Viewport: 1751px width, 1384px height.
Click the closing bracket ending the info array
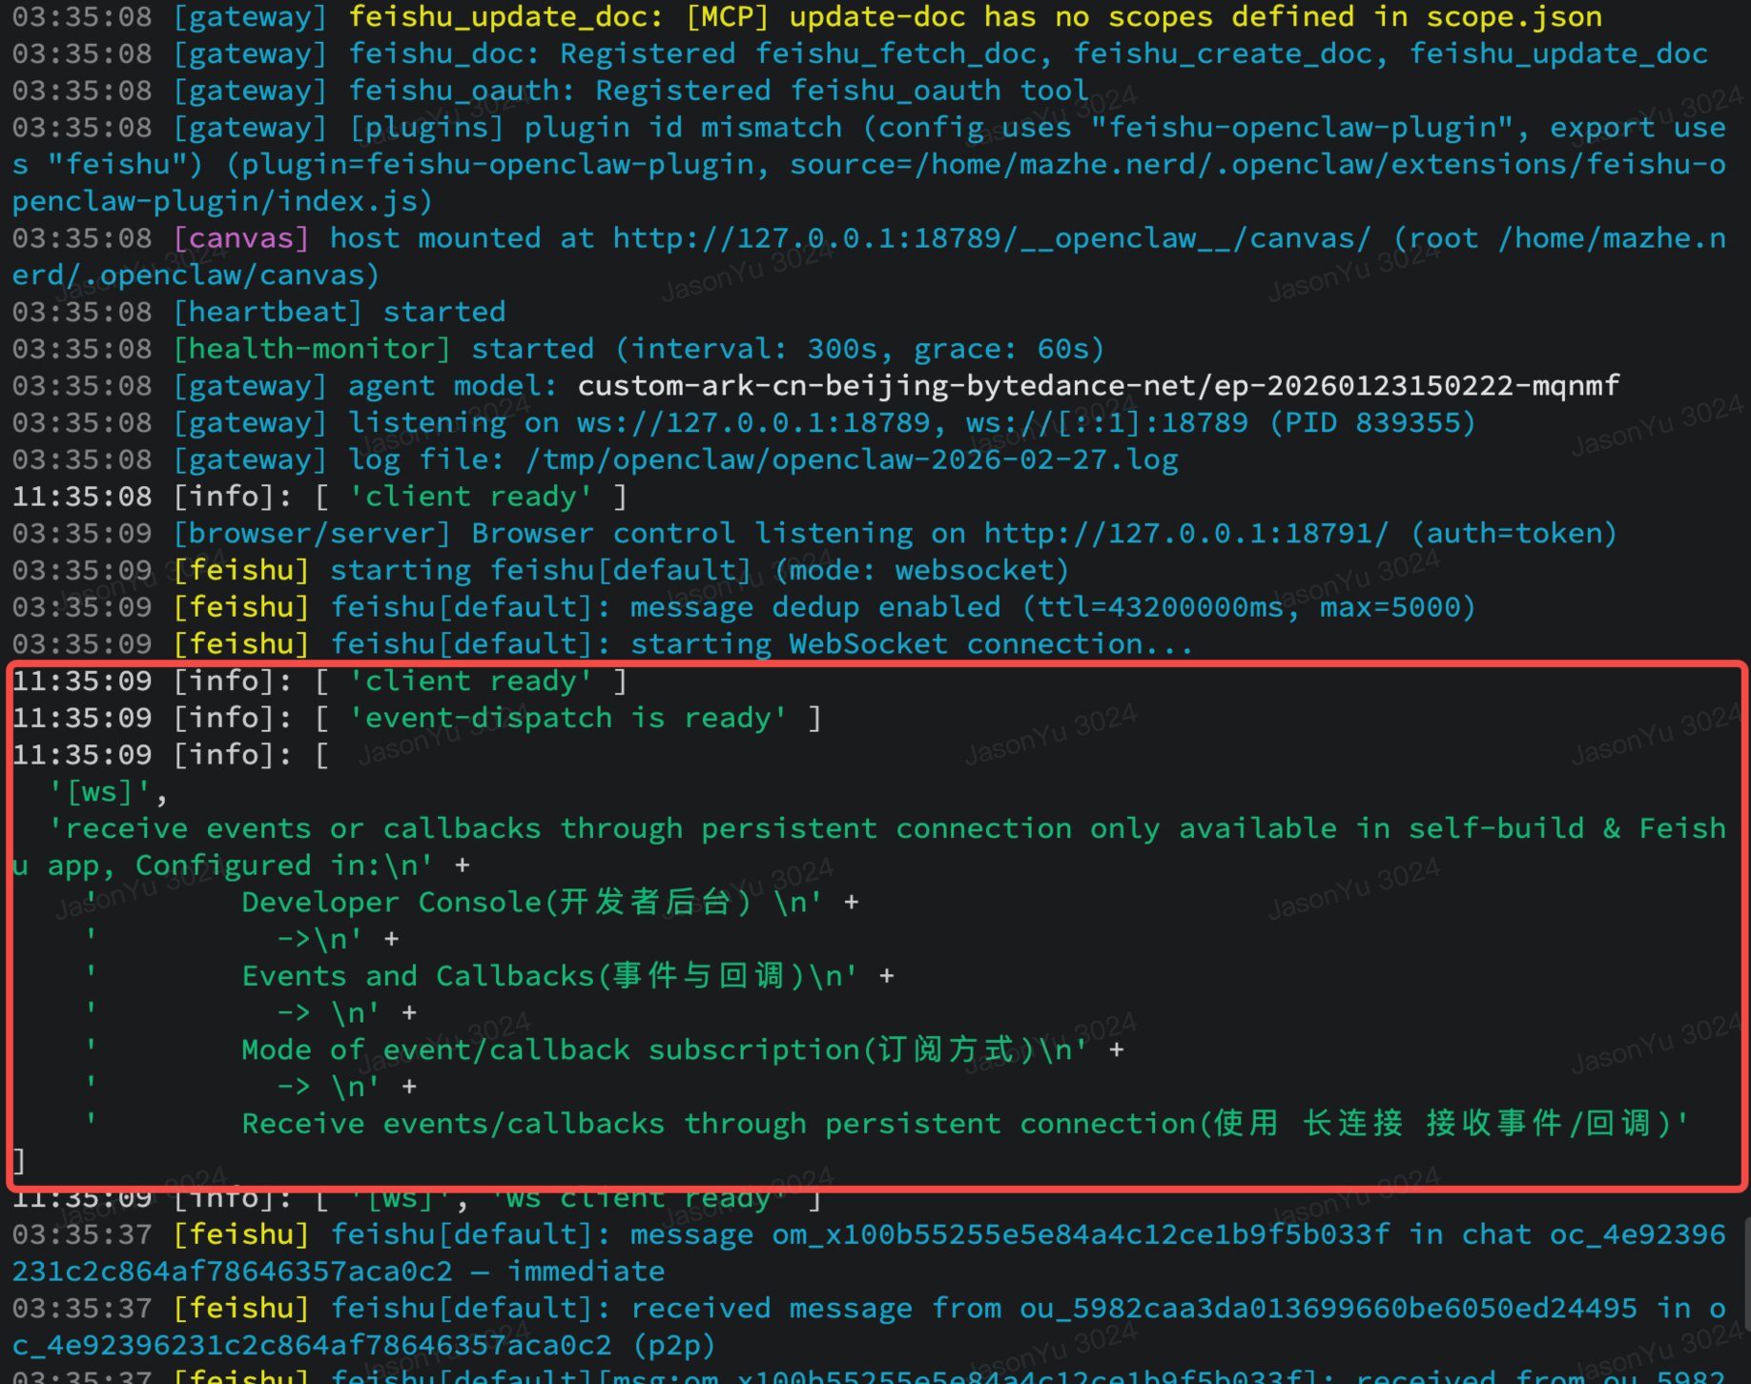click(19, 1161)
